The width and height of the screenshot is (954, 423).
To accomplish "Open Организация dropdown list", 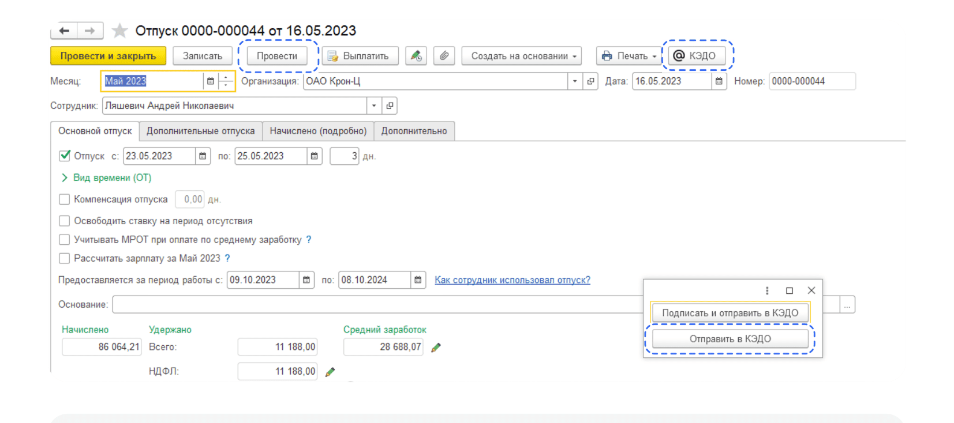I will point(574,81).
